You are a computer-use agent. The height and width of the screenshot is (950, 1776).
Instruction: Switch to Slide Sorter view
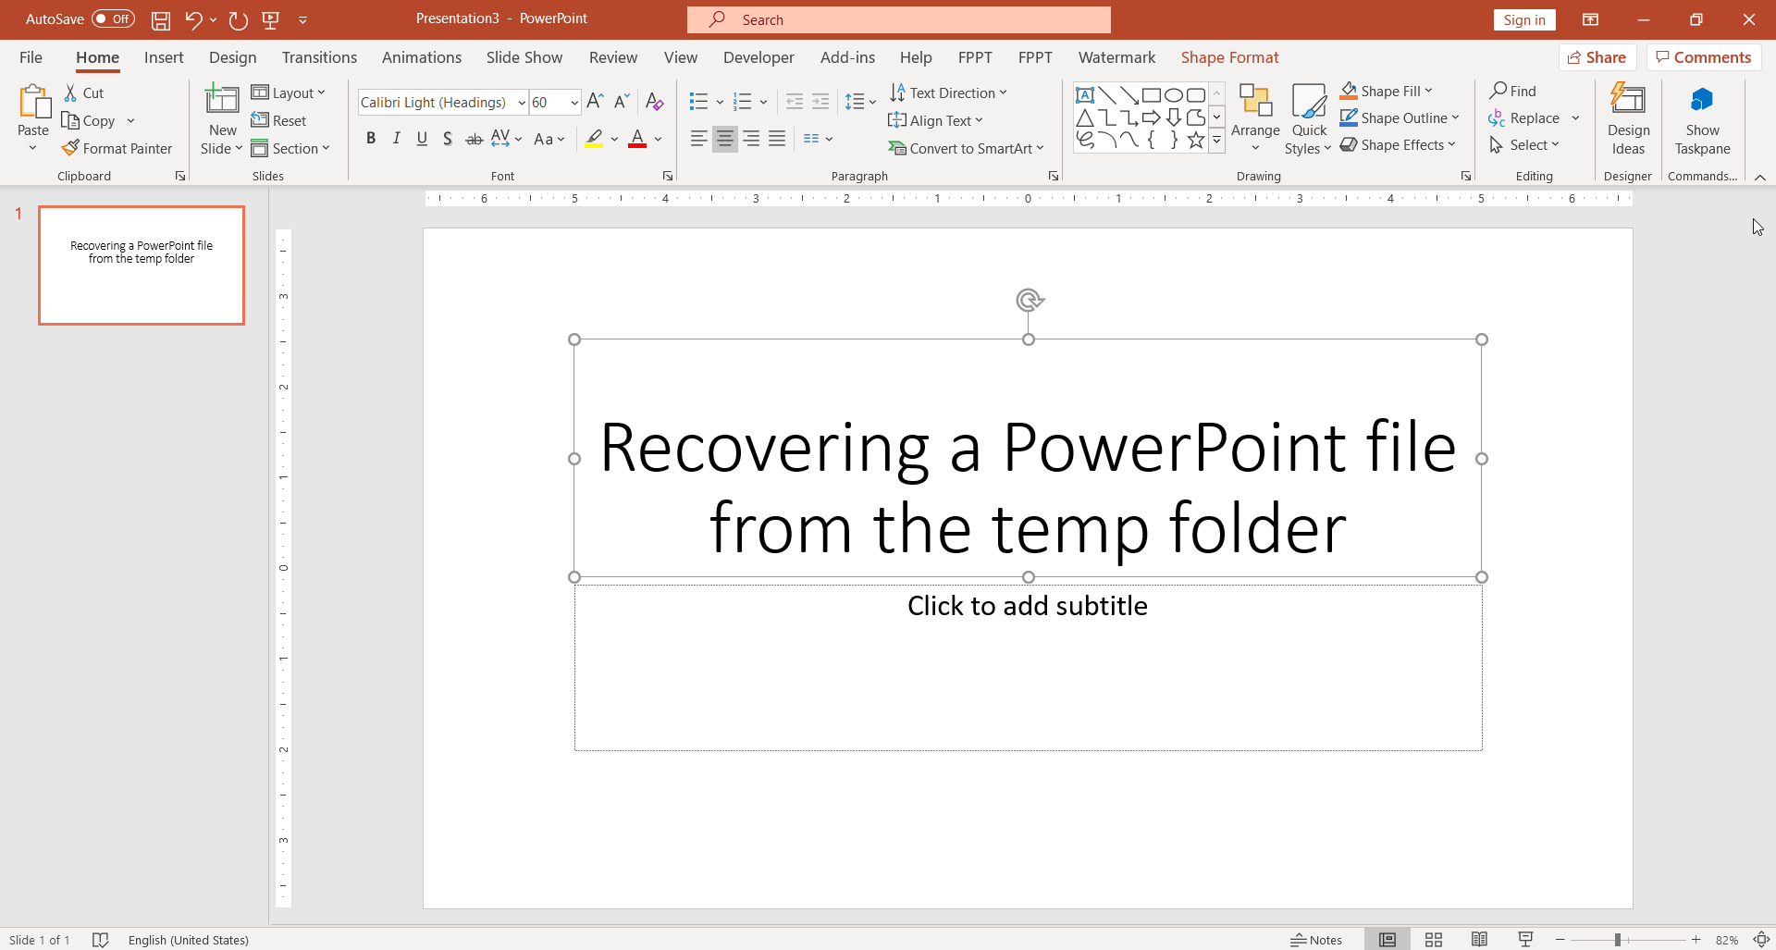click(x=1434, y=940)
